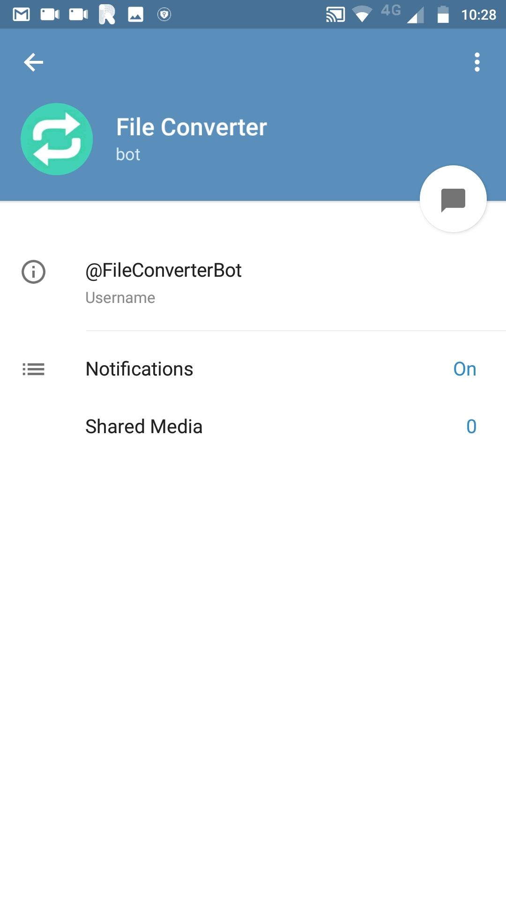Tap the back arrow icon

[x=33, y=62]
